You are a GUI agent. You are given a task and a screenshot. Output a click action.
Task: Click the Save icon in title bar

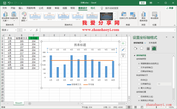5,3
